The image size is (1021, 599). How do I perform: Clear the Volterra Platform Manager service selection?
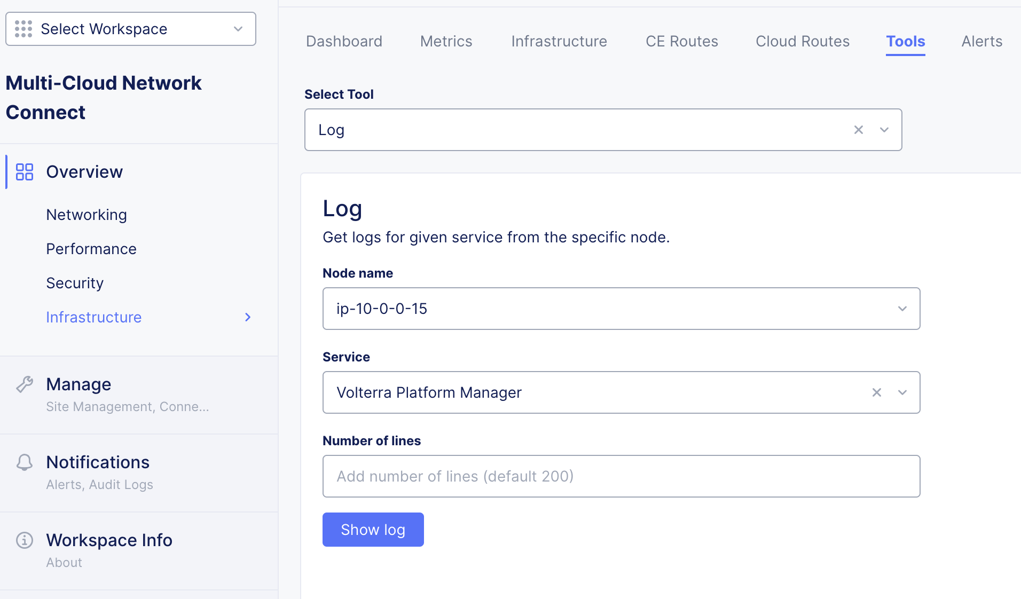[x=877, y=392]
